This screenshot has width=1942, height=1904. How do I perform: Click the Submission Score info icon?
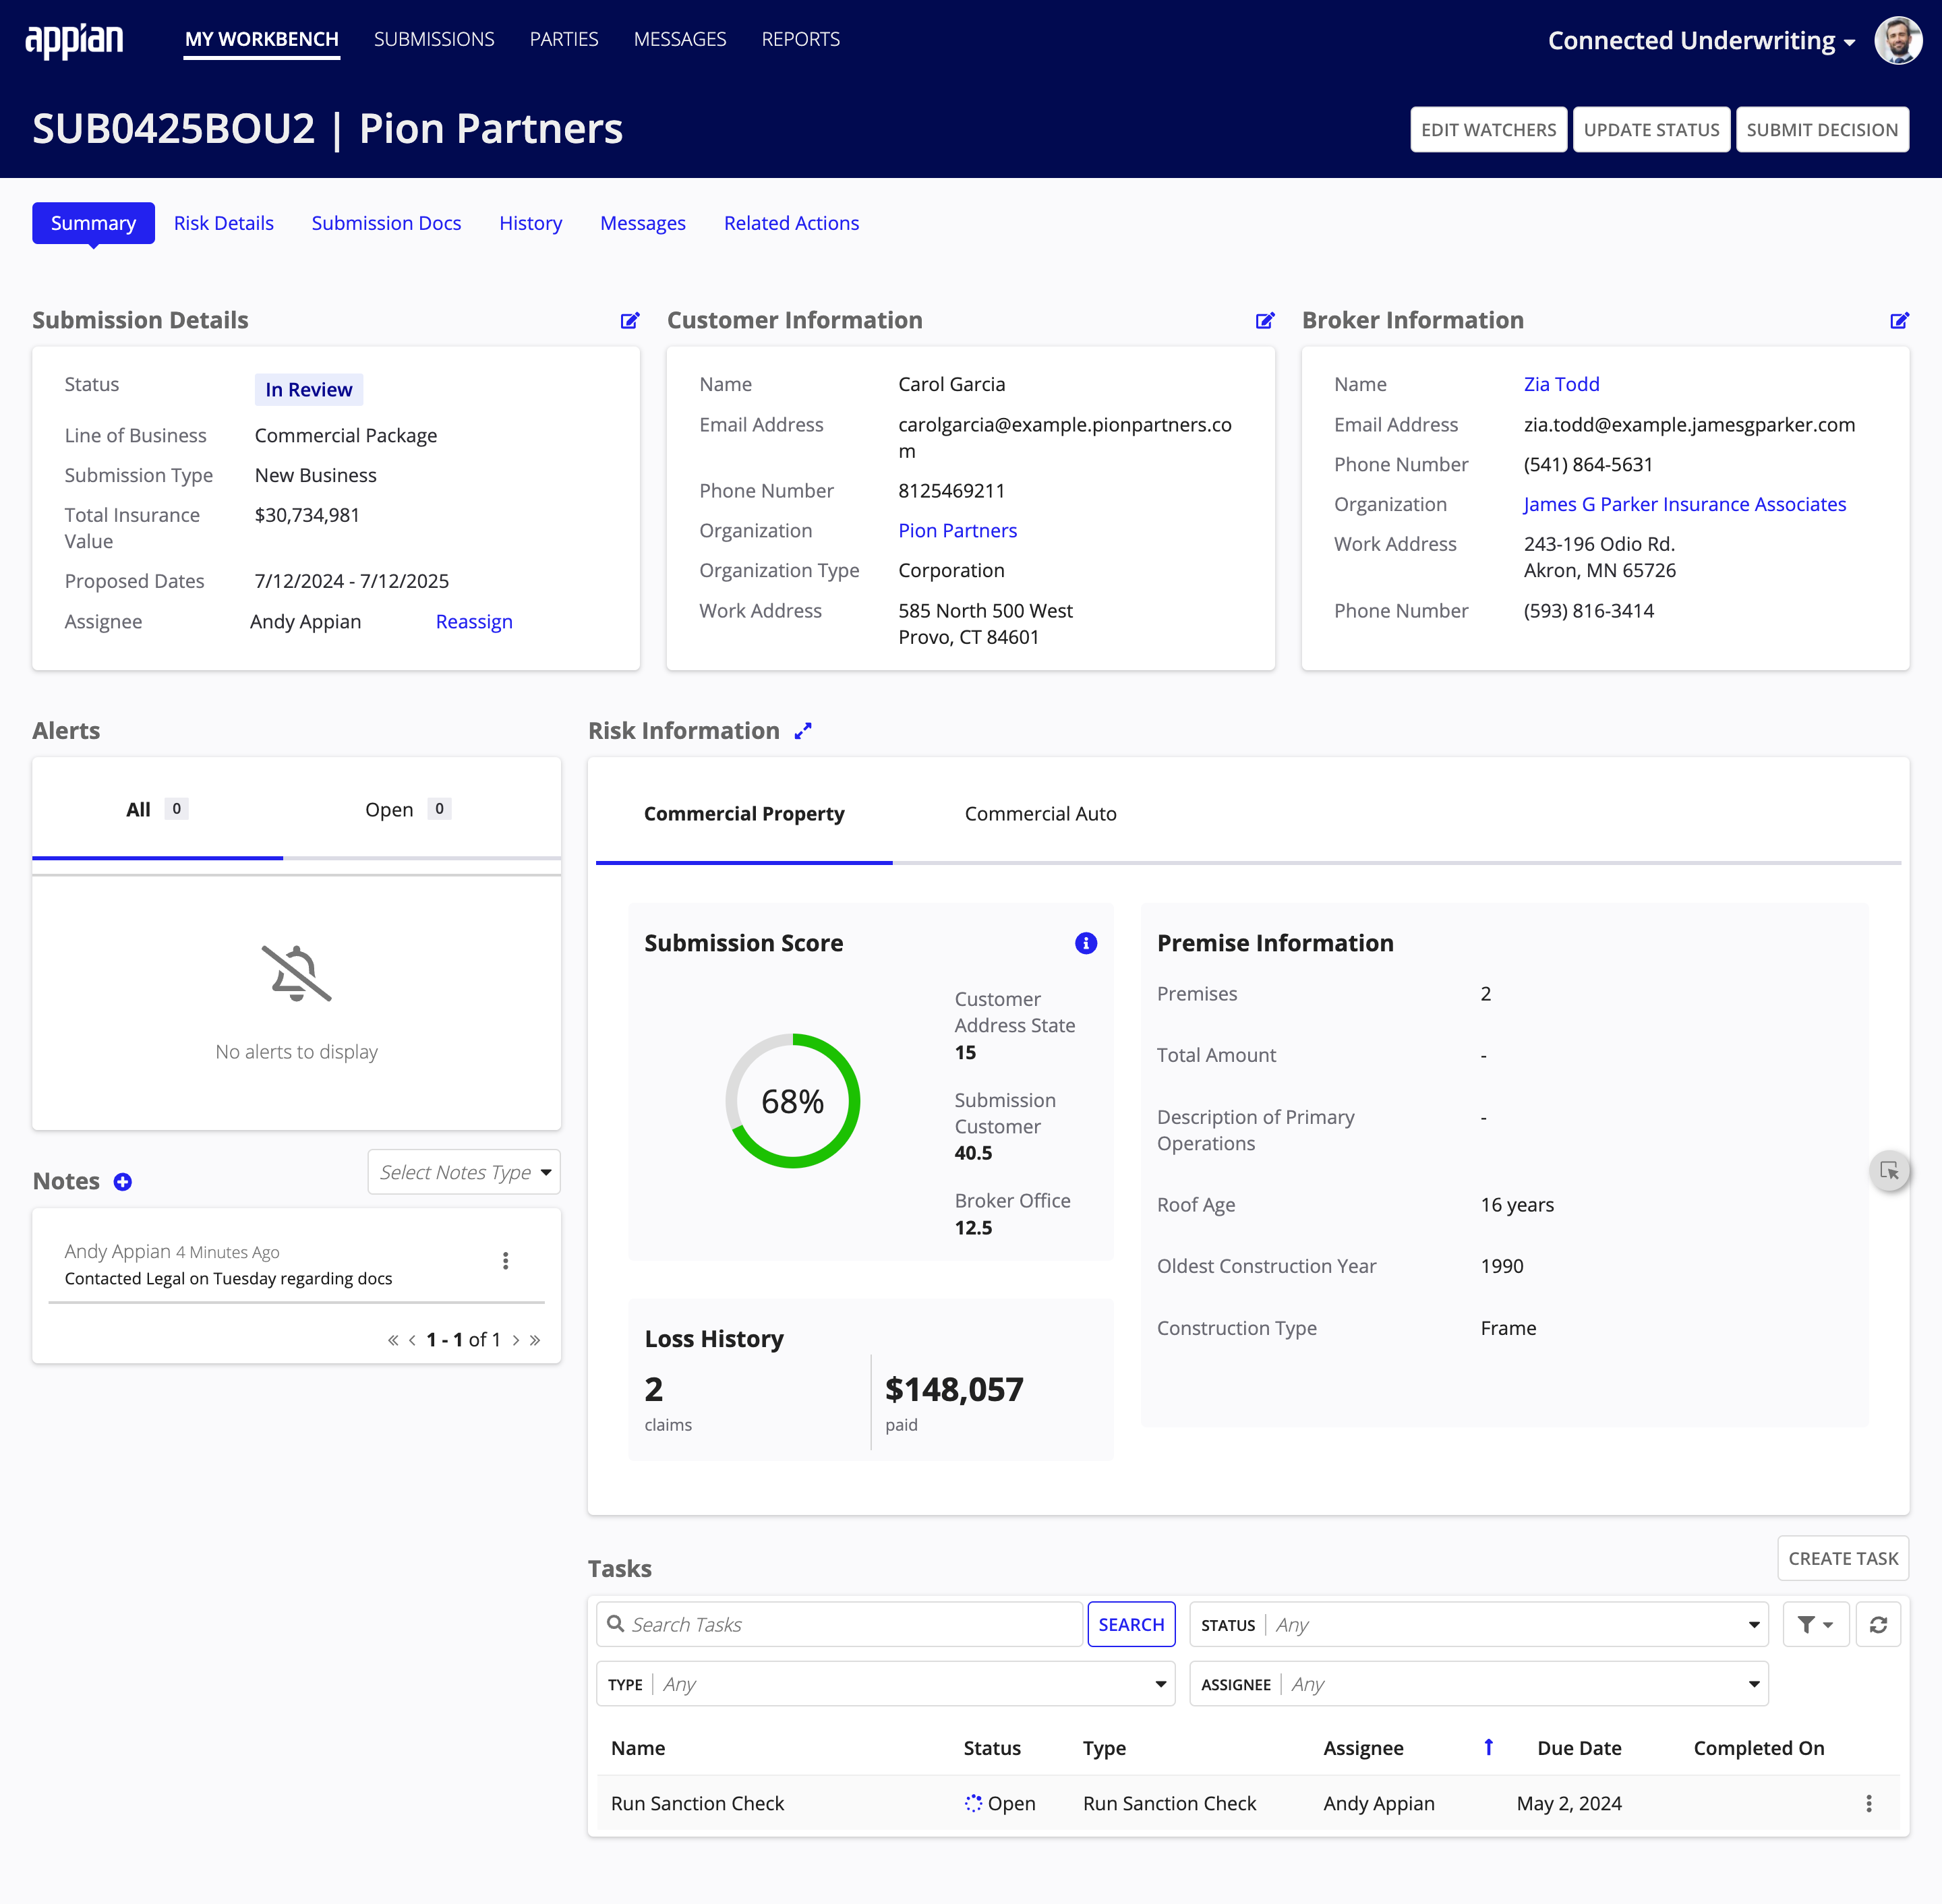pyautogui.click(x=1085, y=943)
